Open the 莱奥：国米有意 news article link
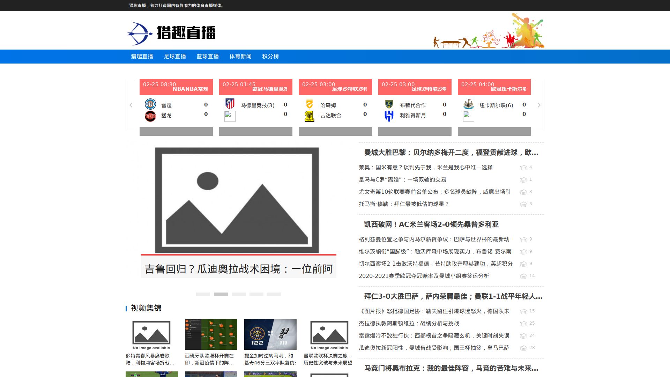This screenshot has height=377, width=670. [x=425, y=168]
